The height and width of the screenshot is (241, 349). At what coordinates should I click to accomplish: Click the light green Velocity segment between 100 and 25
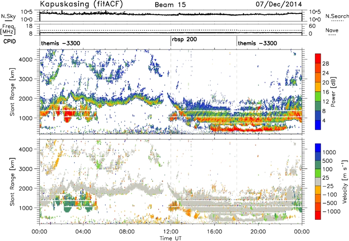318,173
